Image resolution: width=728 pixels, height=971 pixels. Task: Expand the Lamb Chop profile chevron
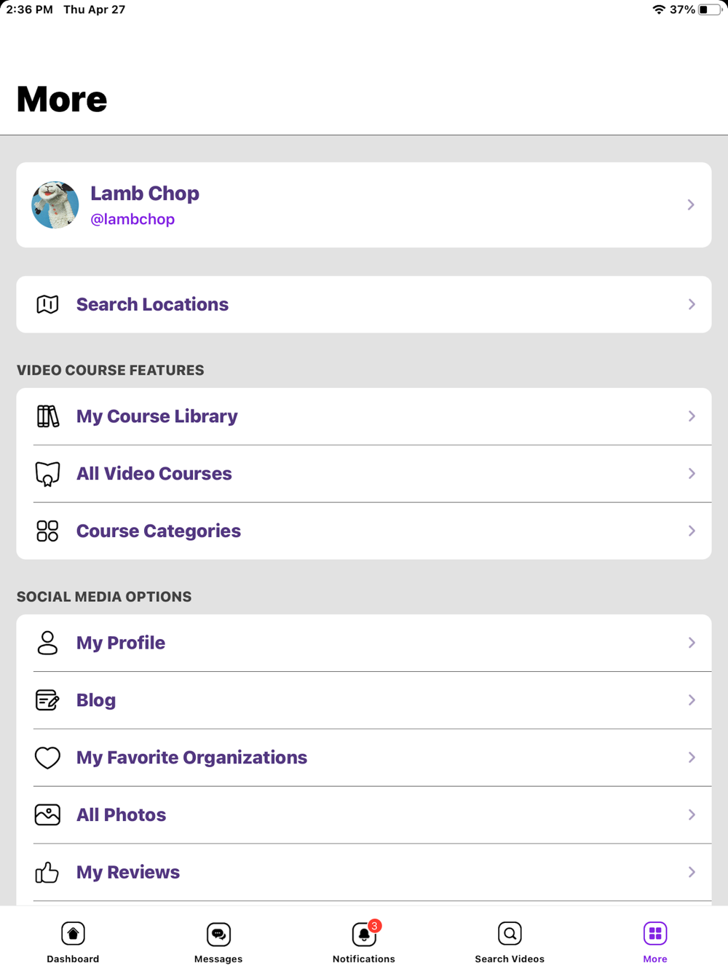(691, 205)
